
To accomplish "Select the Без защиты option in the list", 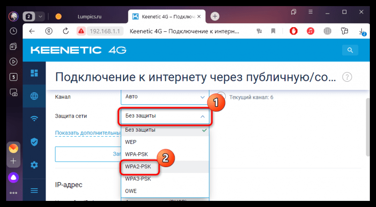I will (x=165, y=130).
